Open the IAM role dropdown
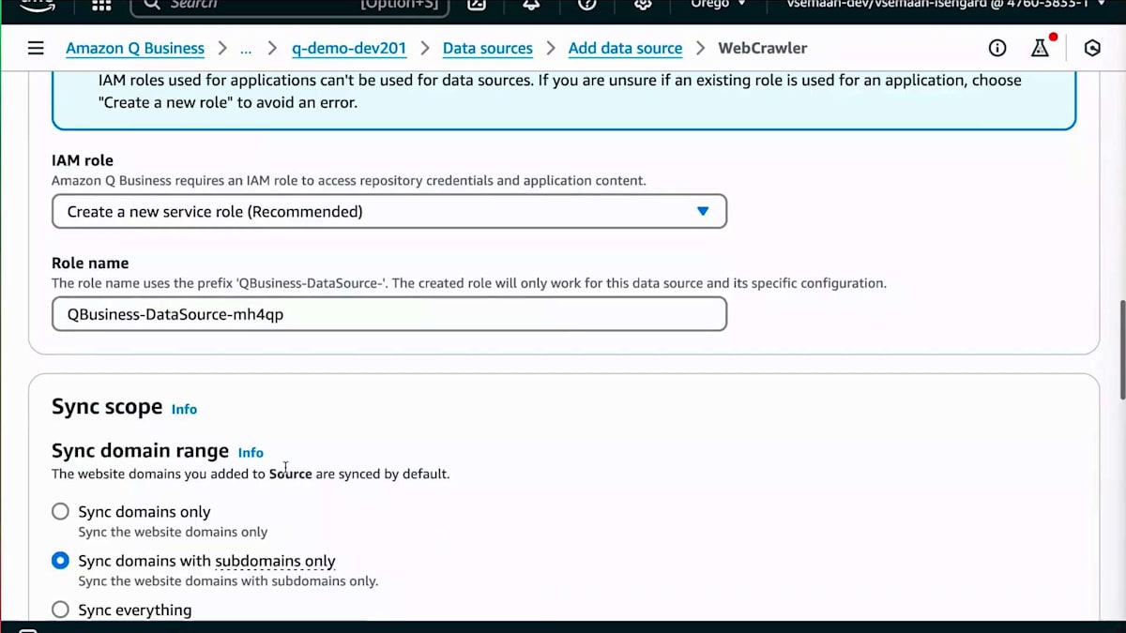This screenshot has width=1126, height=633. pos(389,211)
